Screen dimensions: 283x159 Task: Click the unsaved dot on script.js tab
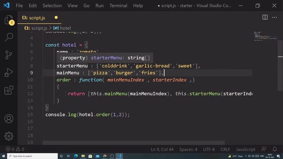pyautogui.click(x=56, y=18)
